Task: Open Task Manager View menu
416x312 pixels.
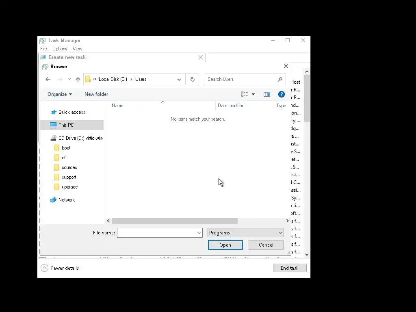Action: click(77, 49)
